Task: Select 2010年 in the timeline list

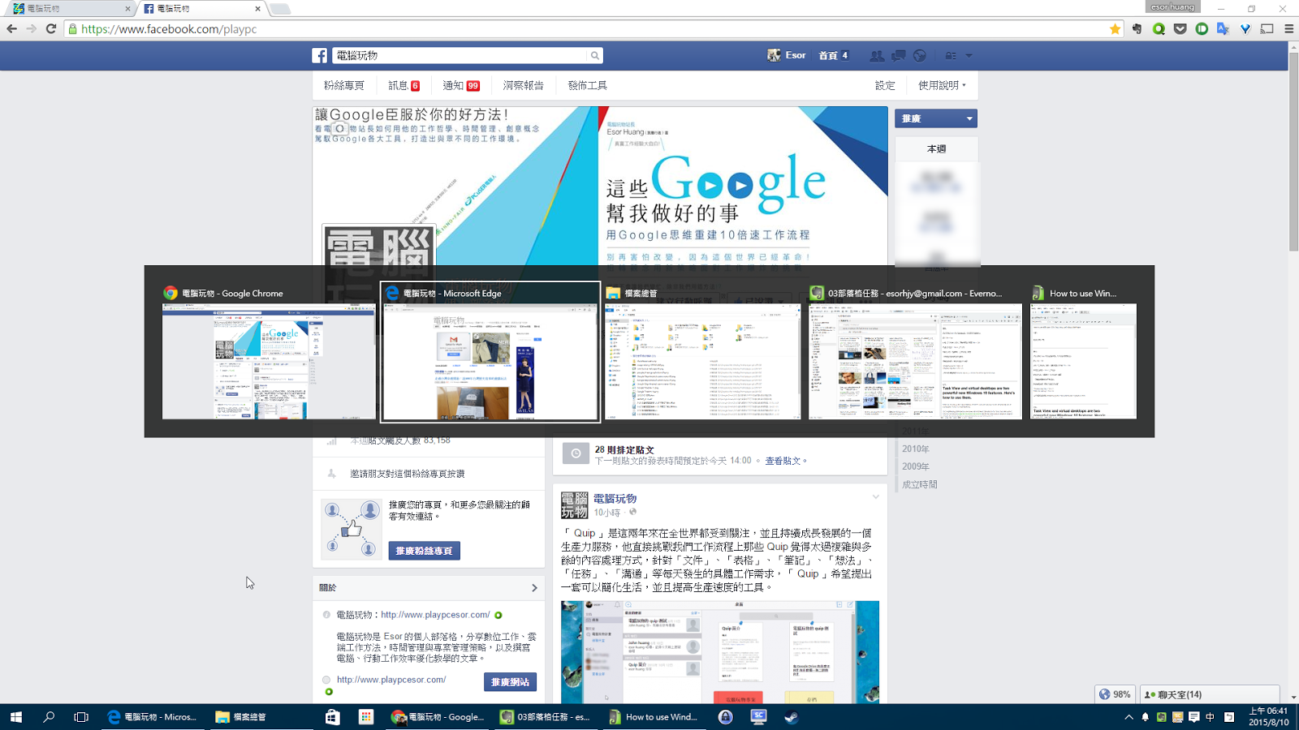Action: [x=916, y=449]
